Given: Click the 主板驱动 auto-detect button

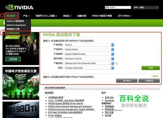Looking at the screenshot, I should [x=149, y=81].
